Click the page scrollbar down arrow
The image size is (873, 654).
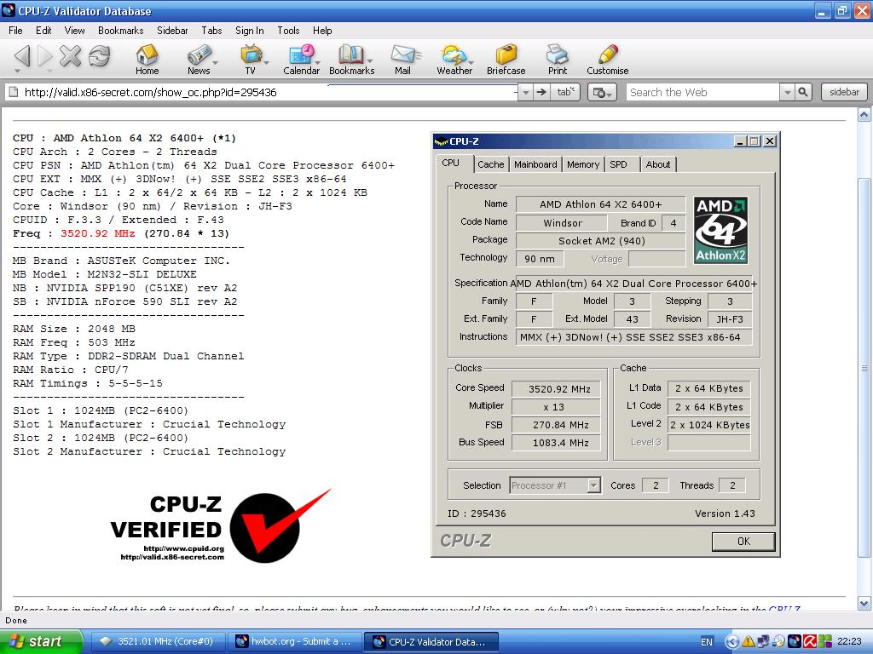[864, 604]
